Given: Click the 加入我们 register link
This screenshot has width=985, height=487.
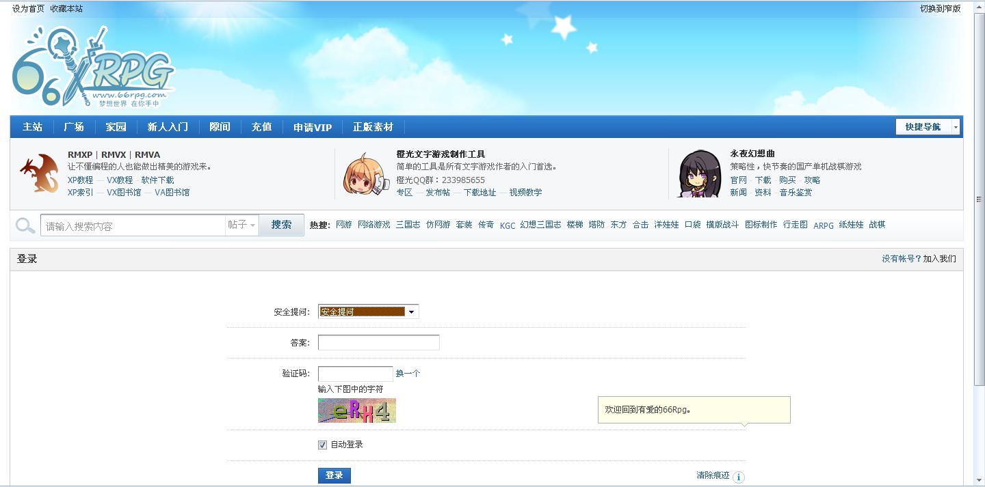Looking at the screenshot, I should (x=940, y=259).
